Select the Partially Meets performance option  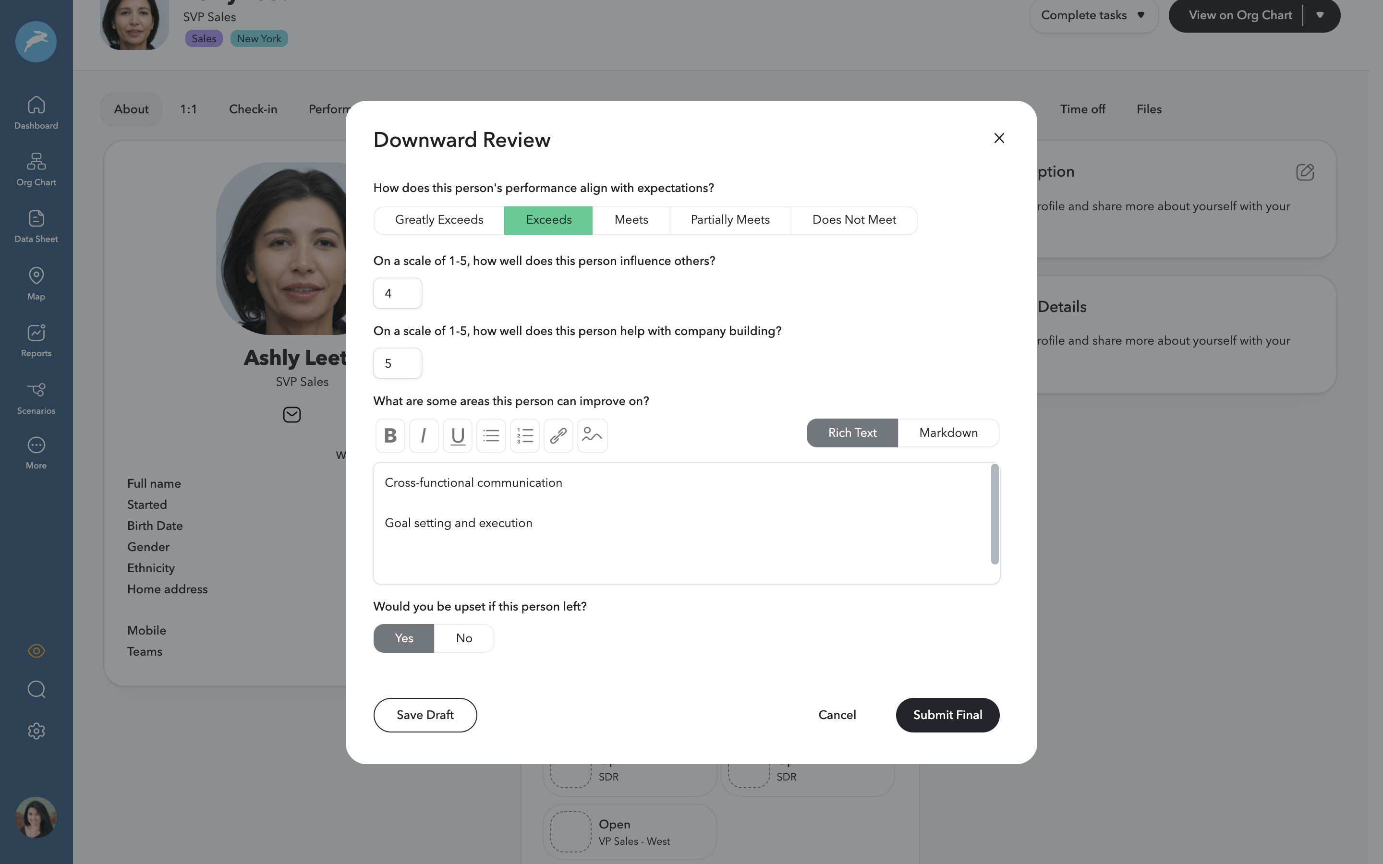730,221
